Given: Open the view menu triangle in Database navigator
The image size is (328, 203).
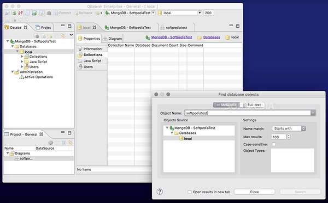Looking at the screenshot, I should click(x=71, y=35).
